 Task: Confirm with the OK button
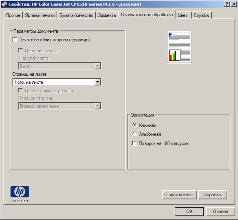[189, 211]
